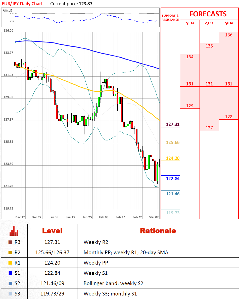Click the 121.46/09 level cell
Screen dimensions: 241x299
pyautogui.click(x=52, y=283)
